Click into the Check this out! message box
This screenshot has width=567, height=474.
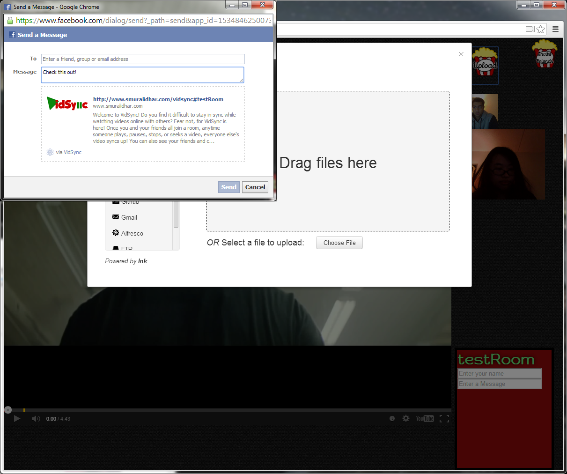[x=143, y=75]
